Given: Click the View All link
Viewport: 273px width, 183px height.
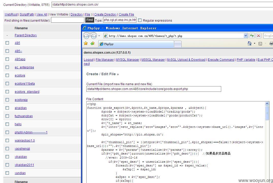Looking at the screenshot, I should pyautogui.click(x=41, y=14).
